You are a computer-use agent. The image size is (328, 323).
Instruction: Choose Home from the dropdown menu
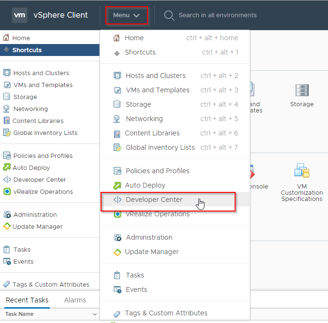pyautogui.click(x=175, y=38)
